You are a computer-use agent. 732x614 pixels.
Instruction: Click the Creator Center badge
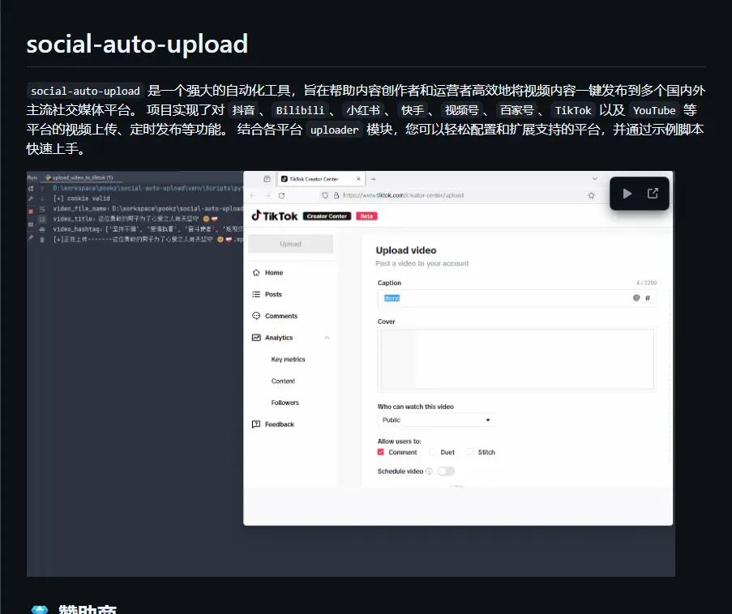click(327, 216)
